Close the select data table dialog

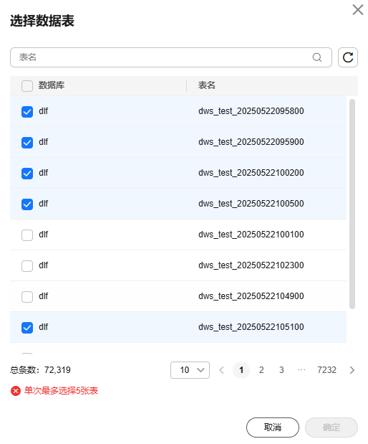click(x=357, y=10)
